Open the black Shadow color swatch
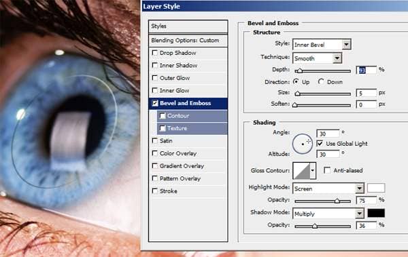Image resolution: width=408 pixels, height=257 pixels. click(376, 213)
